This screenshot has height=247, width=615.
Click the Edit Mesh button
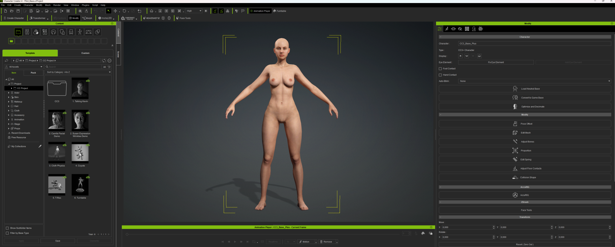(x=525, y=133)
